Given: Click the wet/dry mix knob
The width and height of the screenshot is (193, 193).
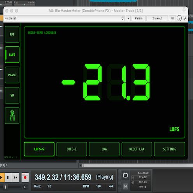Looking at the screenshot, I should [179, 18].
